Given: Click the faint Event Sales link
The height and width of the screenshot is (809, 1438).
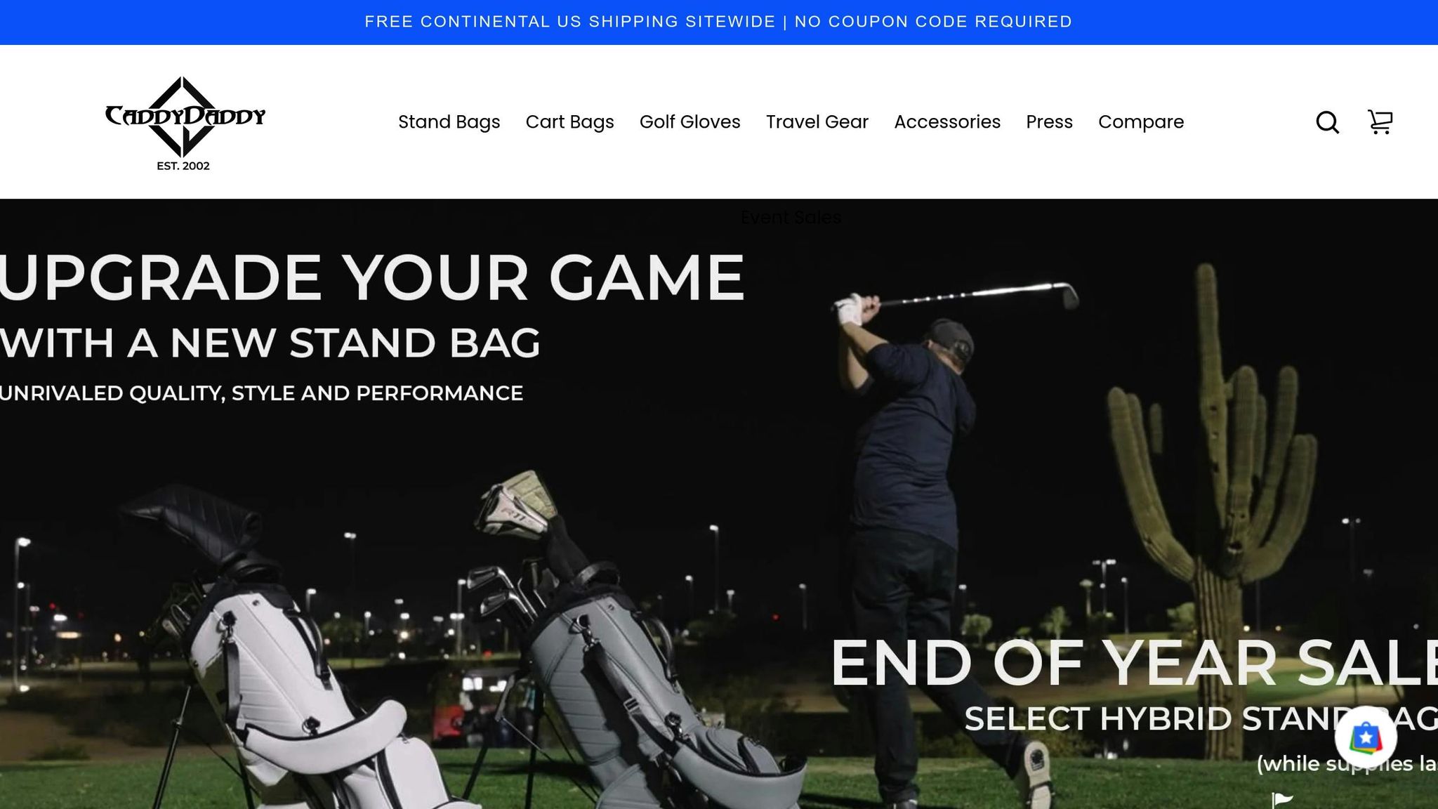Looking at the screenshot, I should click(791, 218).
